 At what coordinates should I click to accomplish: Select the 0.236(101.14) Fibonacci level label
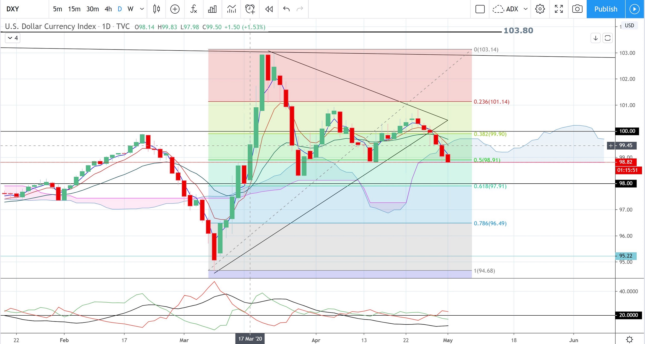(x=491, y=102)
